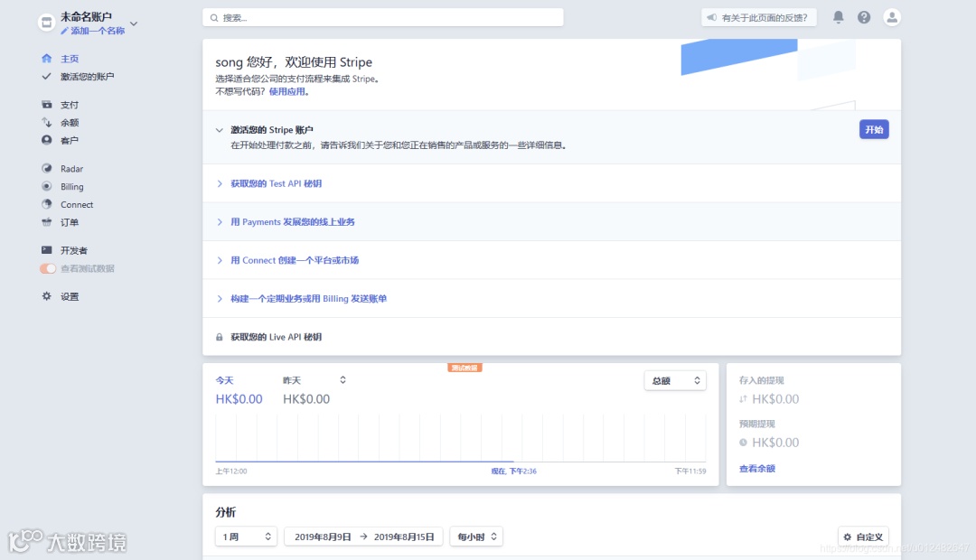Image resolution: width=976 pixels, height=560 pixels.
Task: Click the Billing icon in sidebar
Action: click(x=47, y=186)
